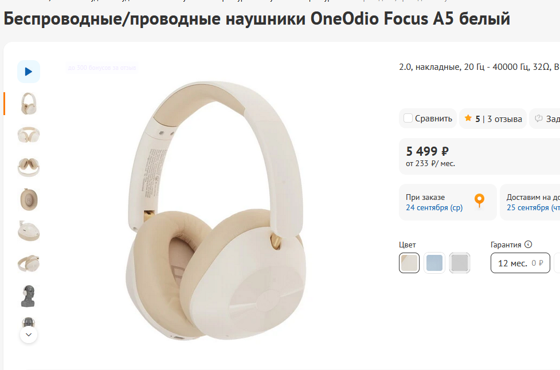Image resolution: width=560 pixels, height=370 pixels.
Task: Click the map pin pickup icon
Action: [479, 200]
